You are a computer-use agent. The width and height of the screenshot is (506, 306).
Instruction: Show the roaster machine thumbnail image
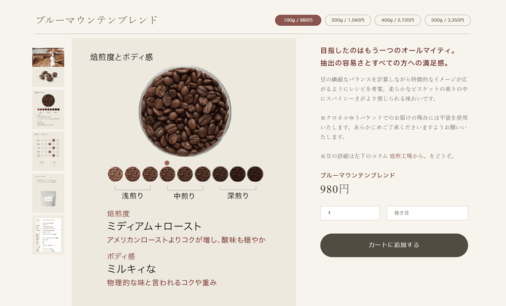[x=48, y=67]
